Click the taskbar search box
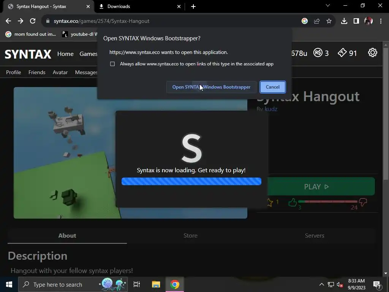Image resolution: width=389 pixels, height=292 pixels. pyautogui.click(x=73, y=284)
